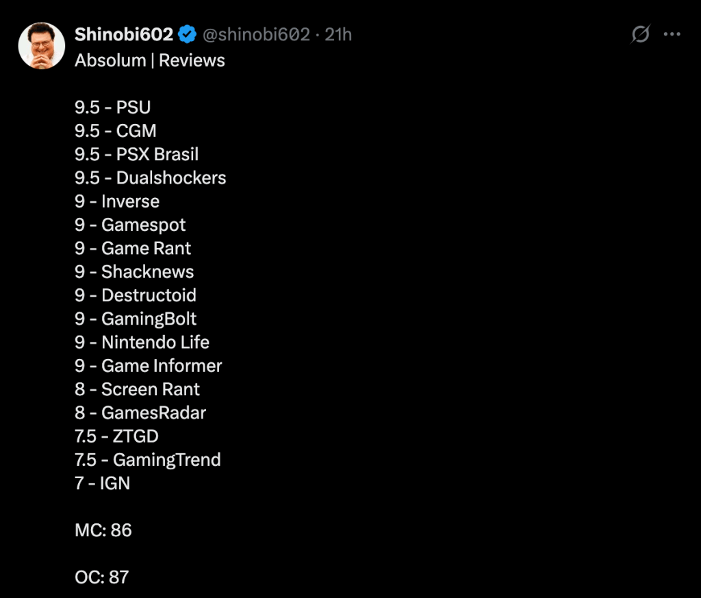This screenshot has width=701, height=598.
Task: Click the "9 - Shacknews" score line
Action: click(x=134, y=272)
